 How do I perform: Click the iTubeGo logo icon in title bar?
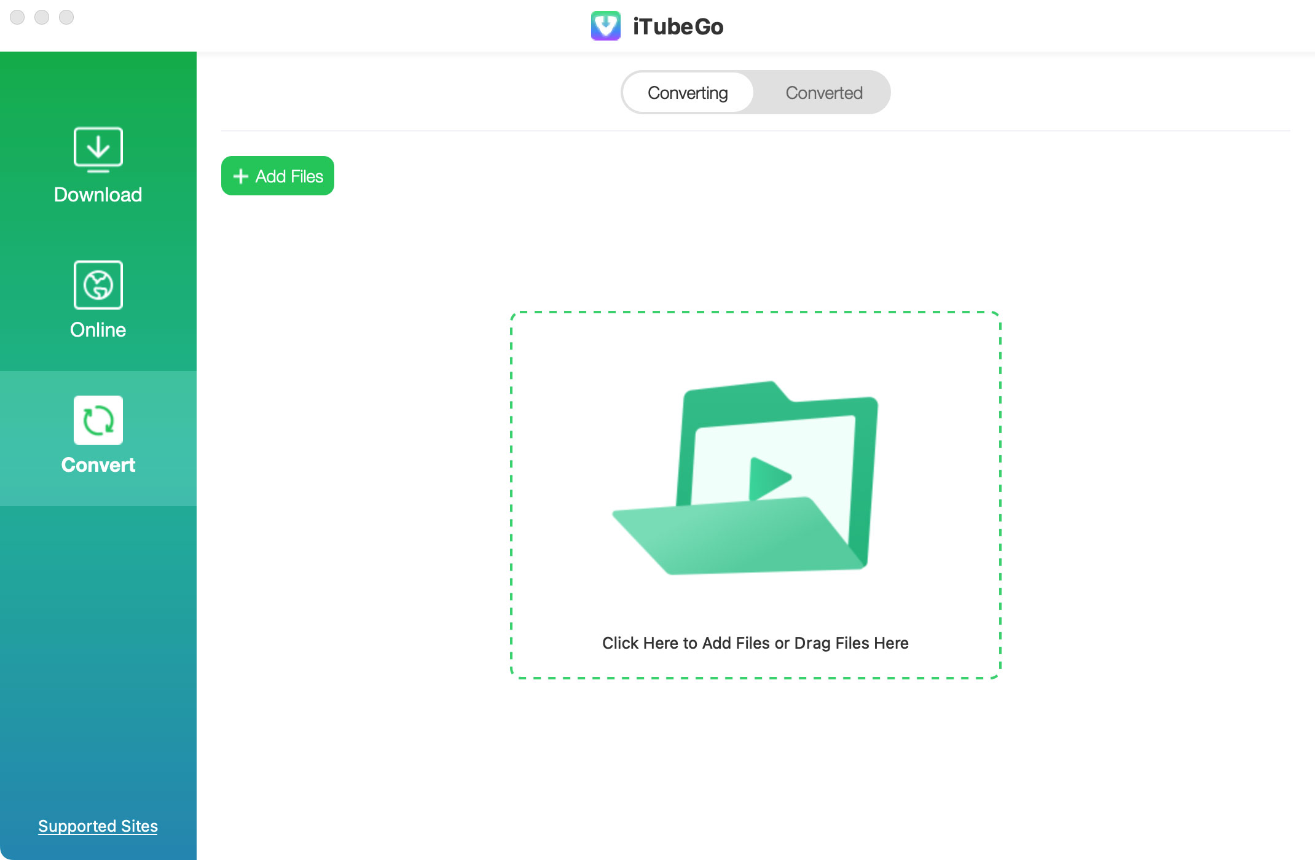606,26
